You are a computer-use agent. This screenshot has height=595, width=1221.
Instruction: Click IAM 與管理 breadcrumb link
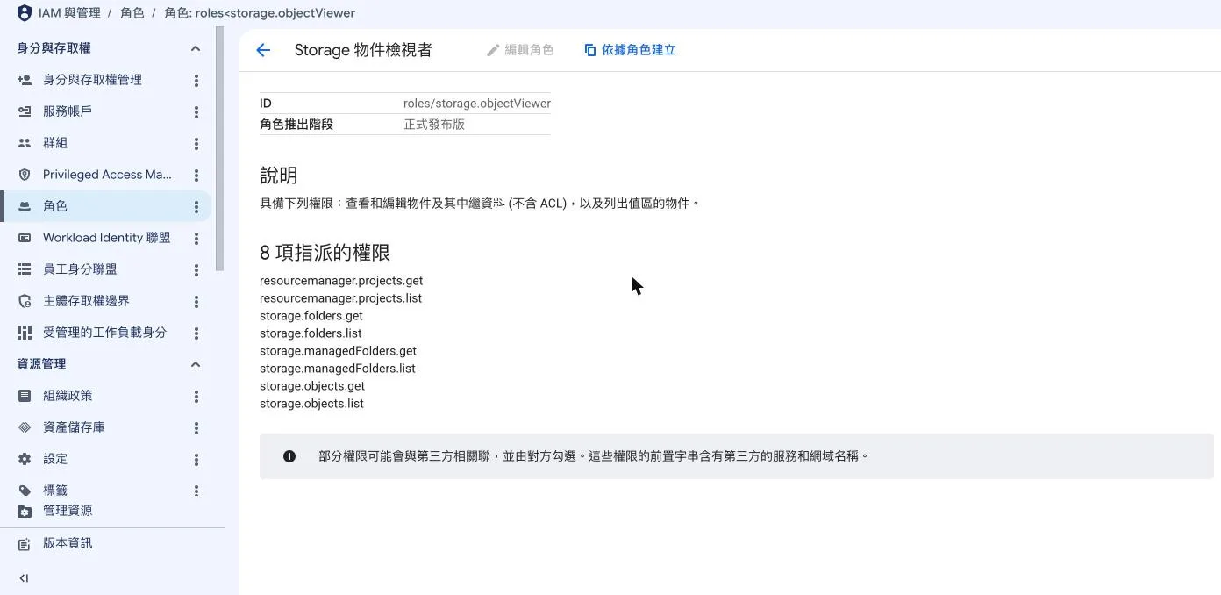(x=69, y=13)
